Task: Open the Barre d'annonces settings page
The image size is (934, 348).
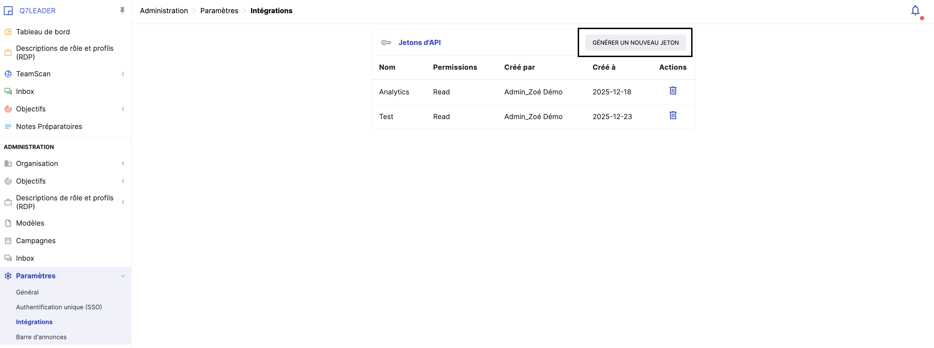Action: click(41, 337)
